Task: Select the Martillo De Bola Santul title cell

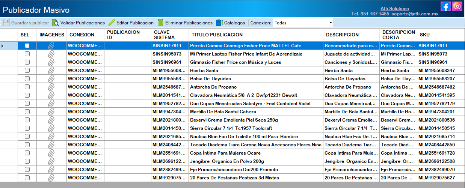Action: (223, 112)
